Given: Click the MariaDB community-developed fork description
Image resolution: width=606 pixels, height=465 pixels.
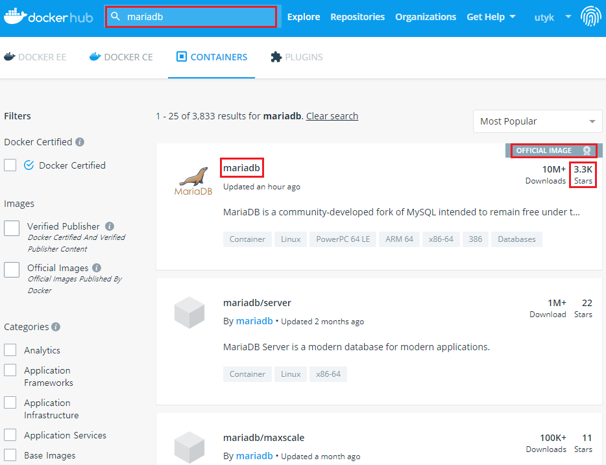Looking at the screenshot, I should pyautogui.click(x=402, y=212).
